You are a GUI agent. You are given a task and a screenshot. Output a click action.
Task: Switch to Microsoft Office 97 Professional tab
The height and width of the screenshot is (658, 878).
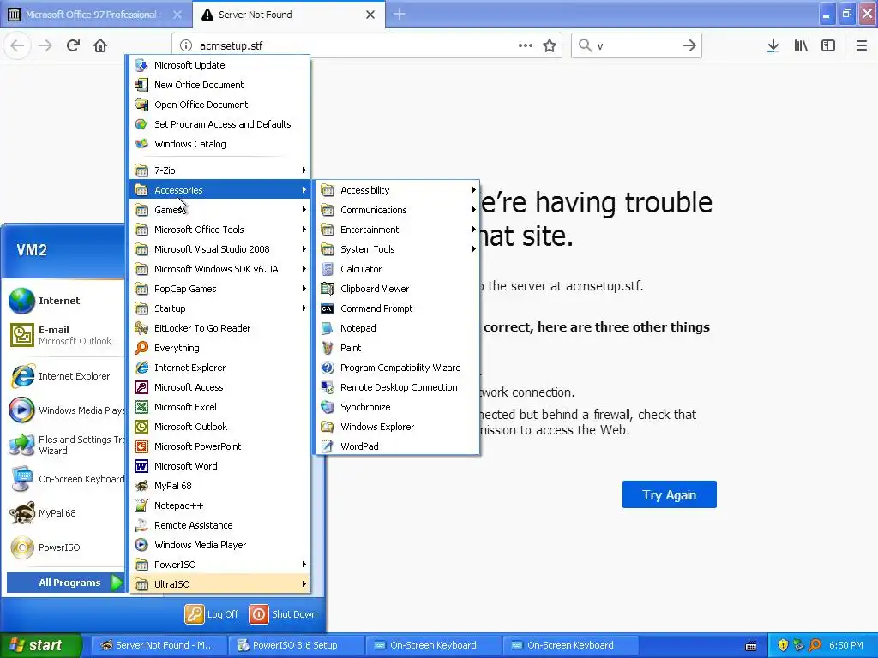coord(91,15)
